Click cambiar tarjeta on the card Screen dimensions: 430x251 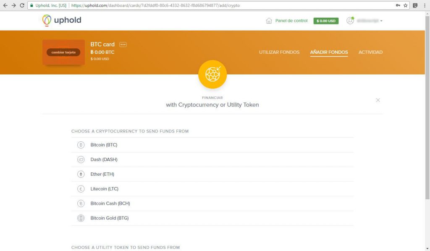point(63,52)
